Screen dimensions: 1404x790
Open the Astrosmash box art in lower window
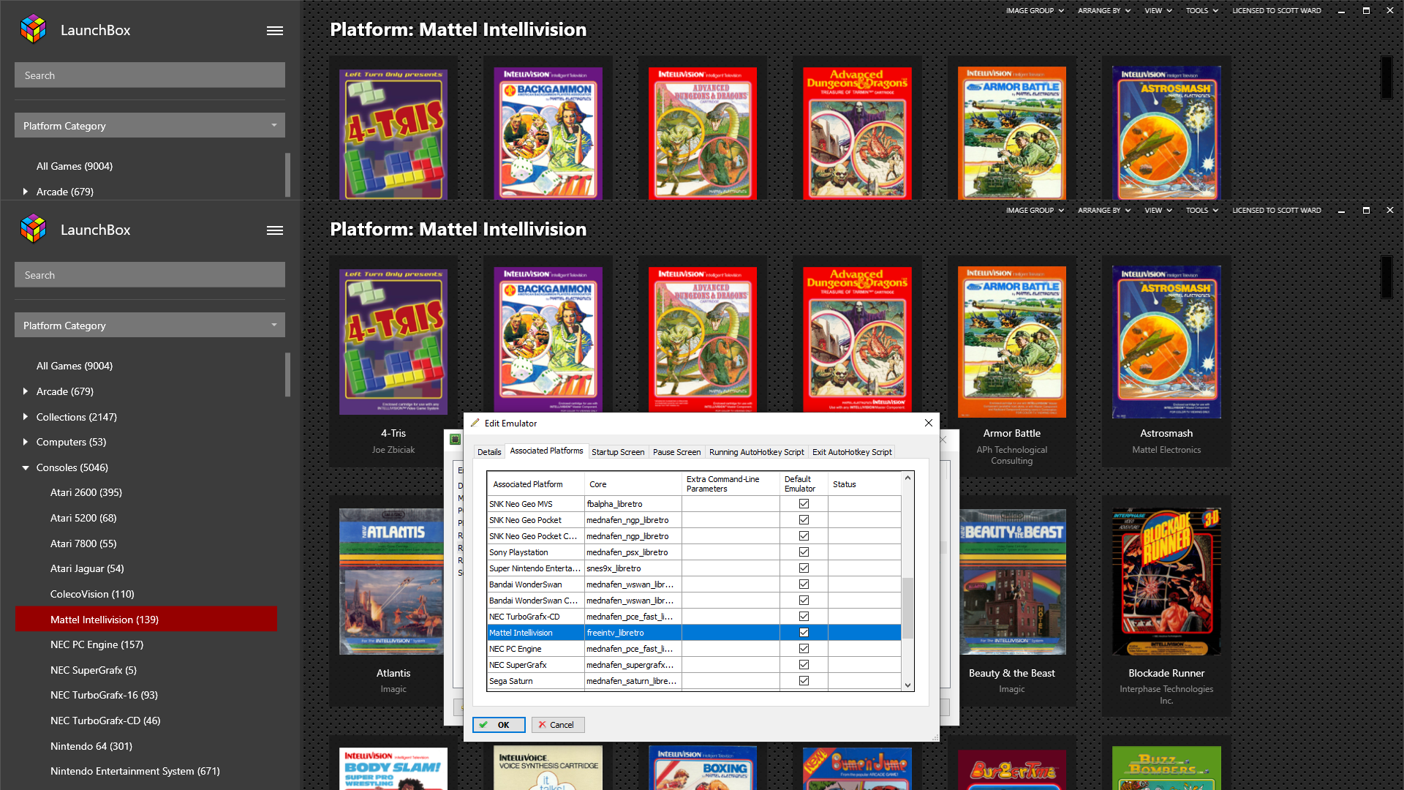(1166, 342)
